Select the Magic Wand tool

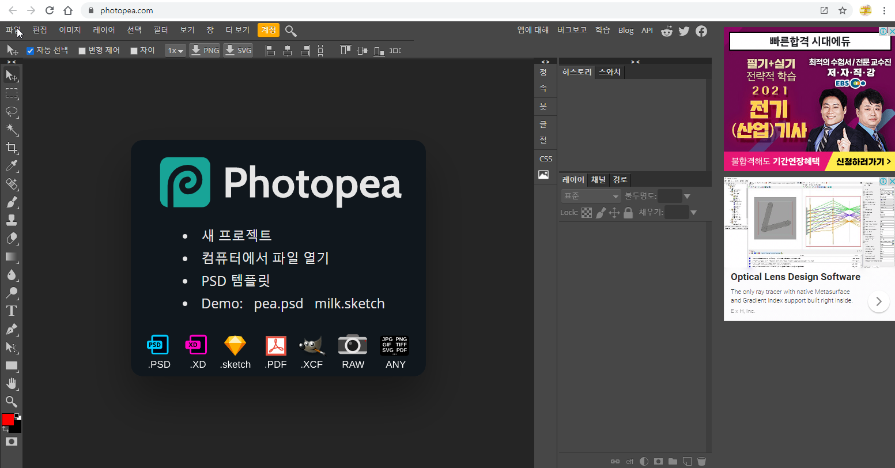click(12, 130)
